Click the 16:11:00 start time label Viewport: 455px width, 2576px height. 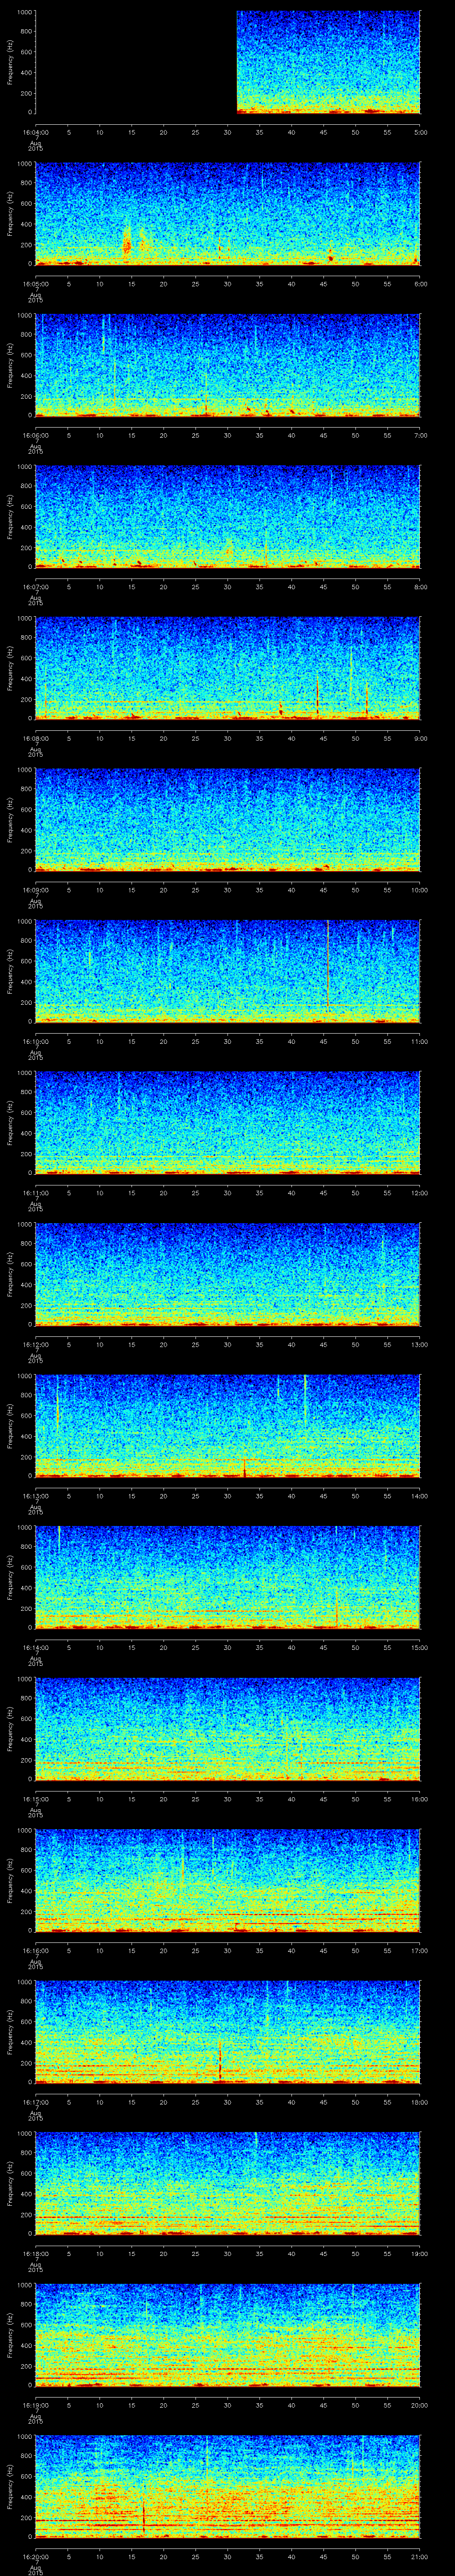click(x=35, y=1193)
